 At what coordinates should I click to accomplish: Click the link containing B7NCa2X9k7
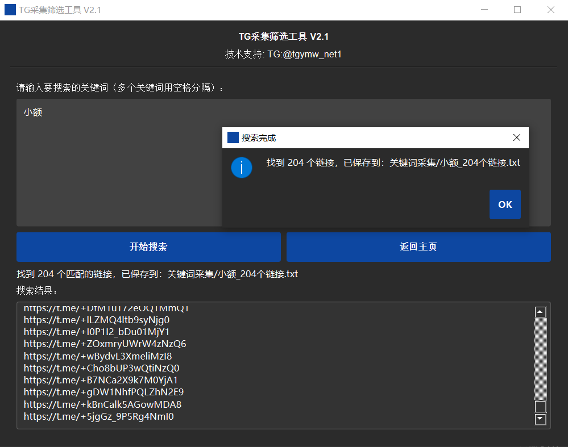(101, 380)
